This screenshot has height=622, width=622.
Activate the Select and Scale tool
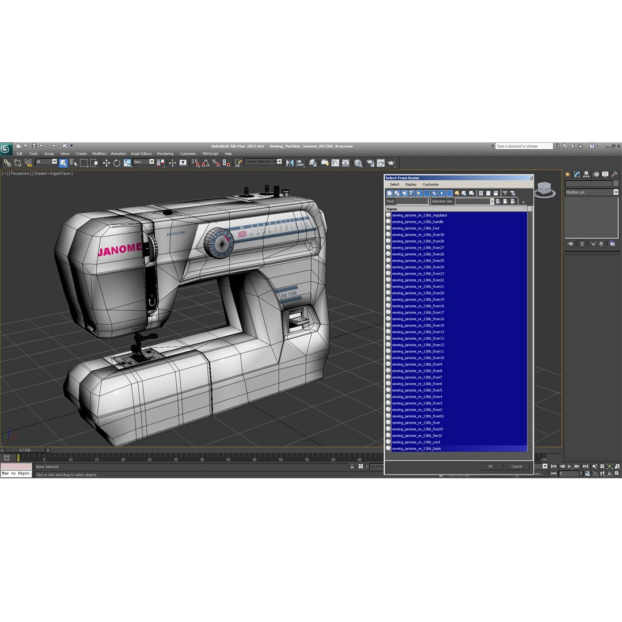click(127, 162)
